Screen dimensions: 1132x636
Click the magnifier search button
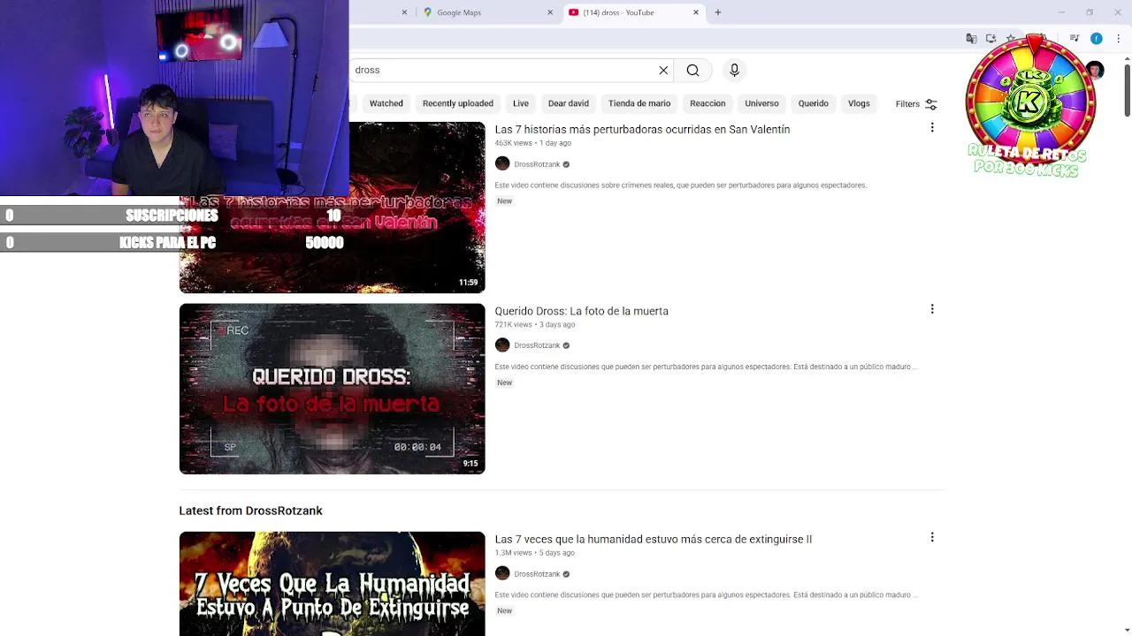(x=692, y=70)
